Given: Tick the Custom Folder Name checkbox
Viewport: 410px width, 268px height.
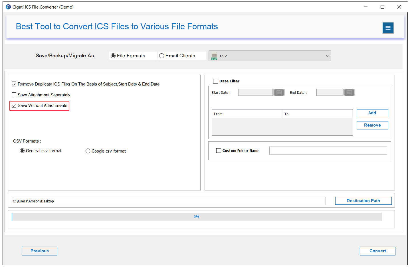Looking at the screenshot, I should click(x=219, y=151).
